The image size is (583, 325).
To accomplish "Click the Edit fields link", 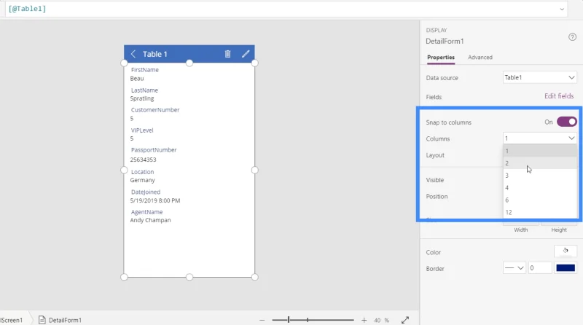I will (559, 96).
